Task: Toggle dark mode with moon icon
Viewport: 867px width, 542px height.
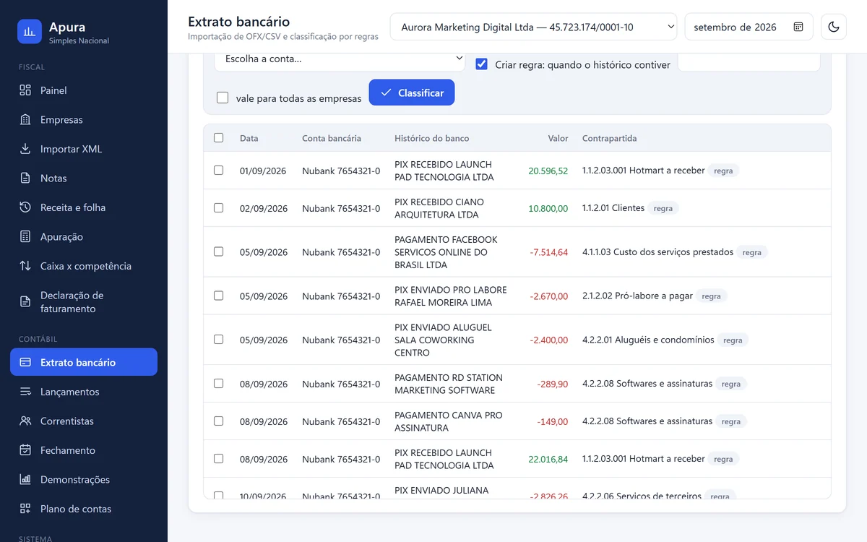Action: (x=834, y=27)
